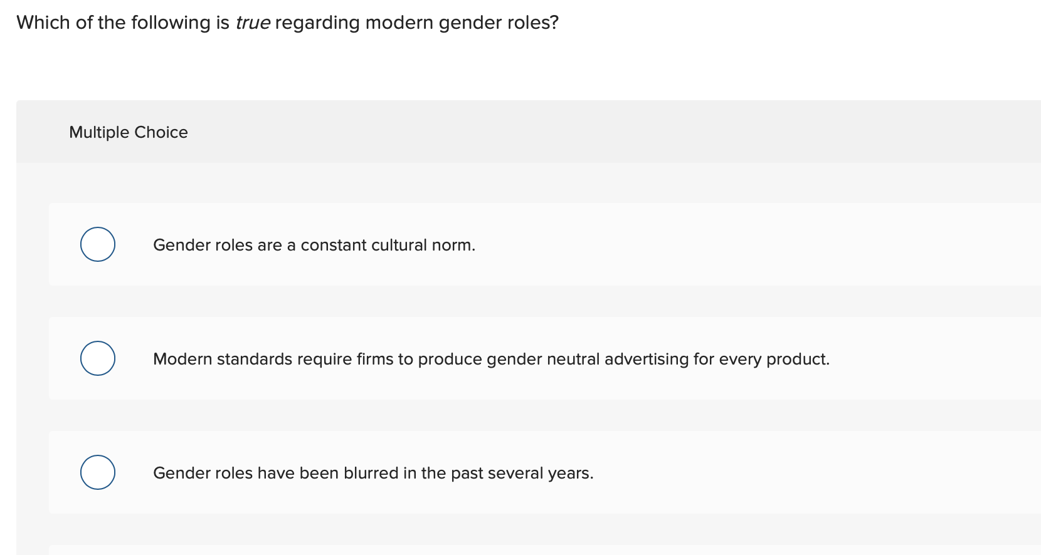Select the radio button for constant cultural norm

[98, 244]
